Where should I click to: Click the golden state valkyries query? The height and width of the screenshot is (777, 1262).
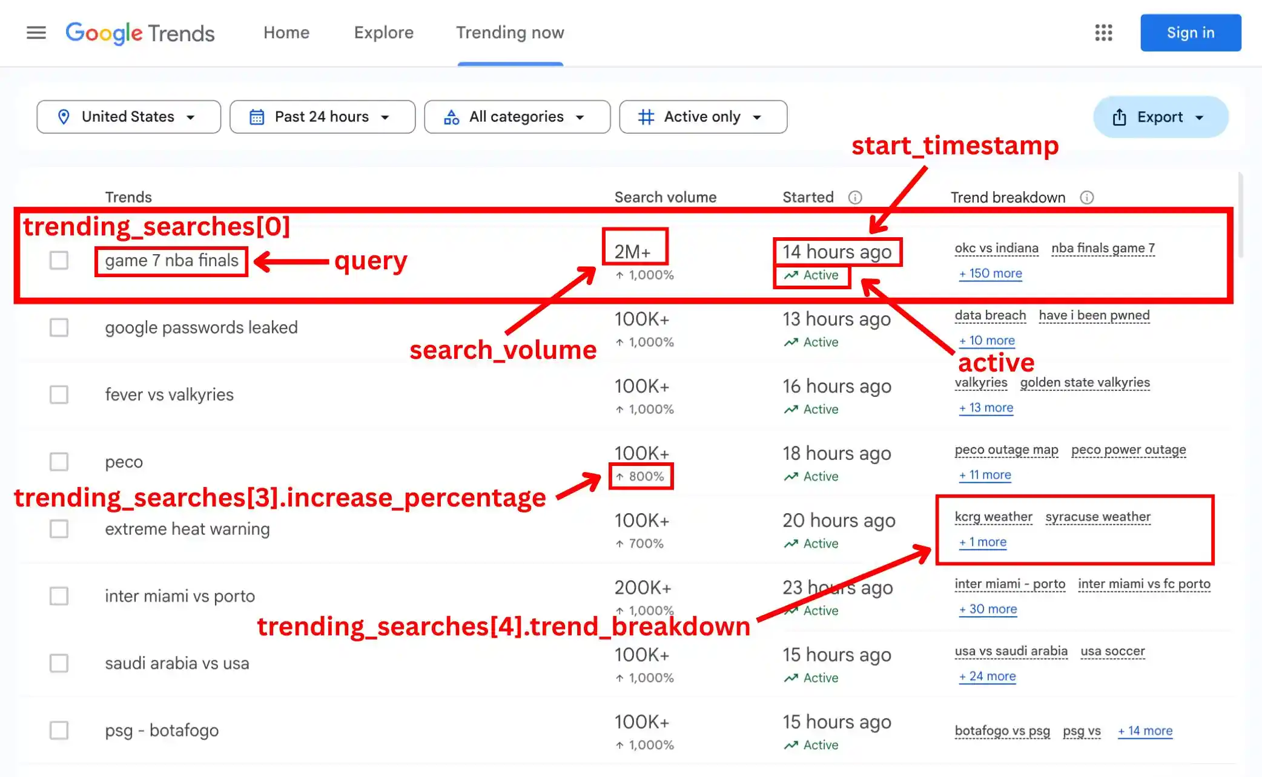[x=1085, y=382]
